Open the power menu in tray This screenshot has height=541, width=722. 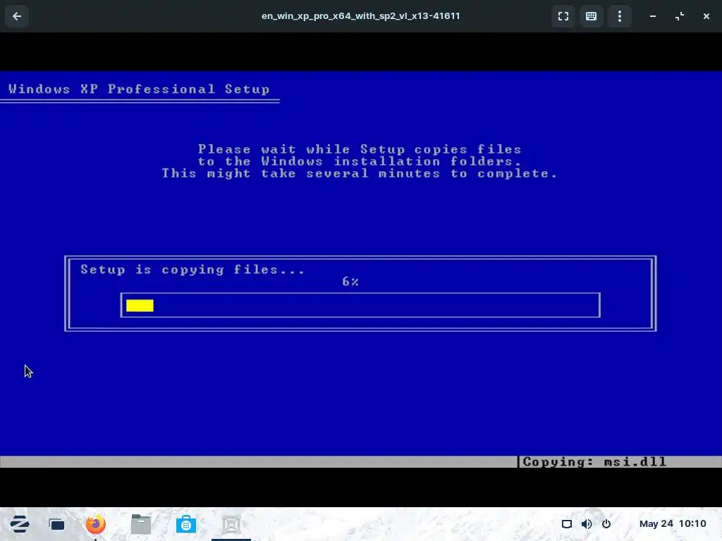(606, 524)
